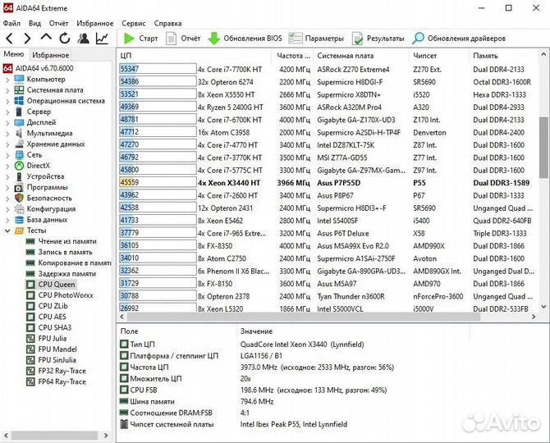Select the 55347 Core i7-7700K score bar

point(158,69)
